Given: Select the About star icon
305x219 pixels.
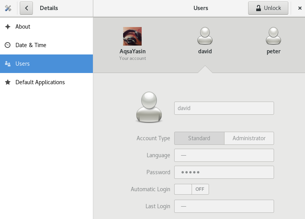Looking at the screenshot, I should [8, 27].
